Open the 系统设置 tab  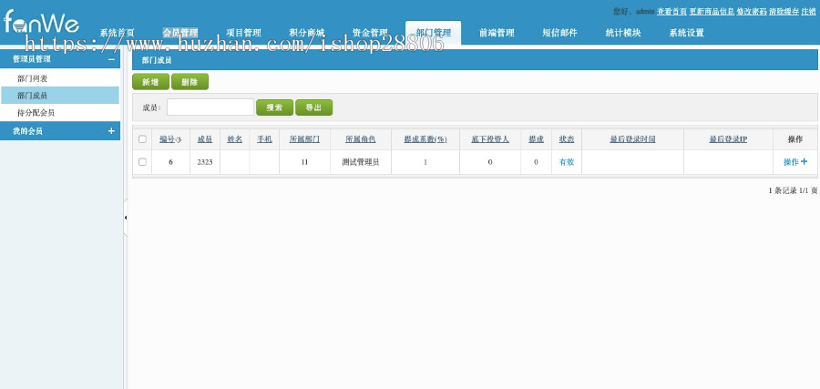click(x=686, y=33)
